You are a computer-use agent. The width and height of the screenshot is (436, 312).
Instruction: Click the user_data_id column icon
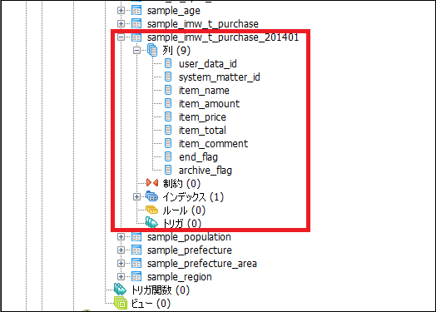point(168,63)
